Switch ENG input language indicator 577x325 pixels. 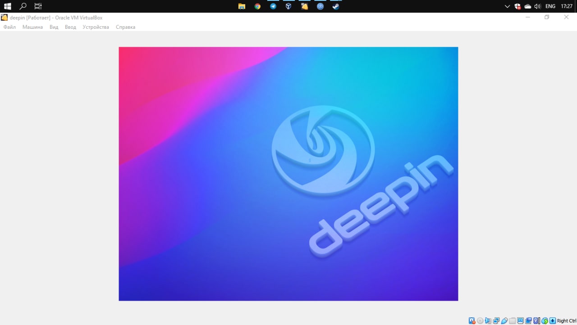click(x=550, y=6)
